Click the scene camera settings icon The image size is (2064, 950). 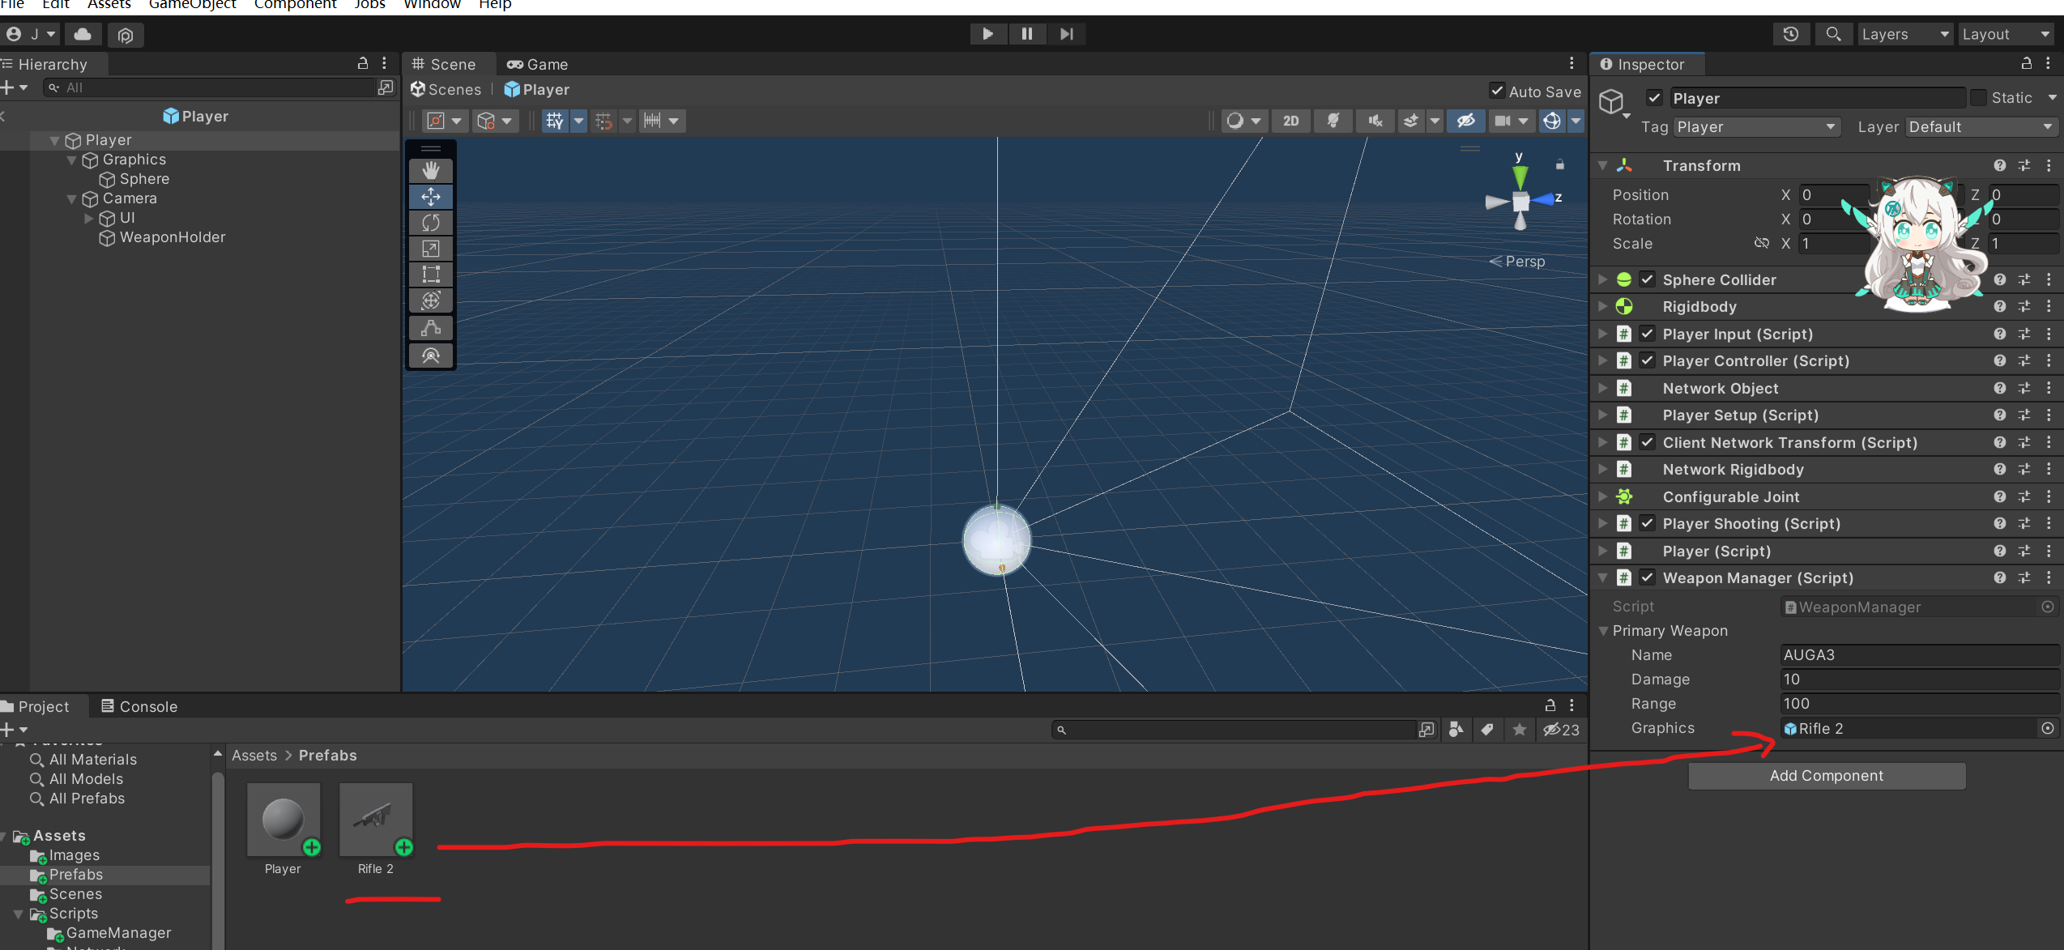coord(1503,121)
